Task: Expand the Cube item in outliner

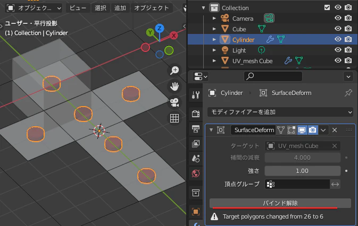Action: point(214,29)
